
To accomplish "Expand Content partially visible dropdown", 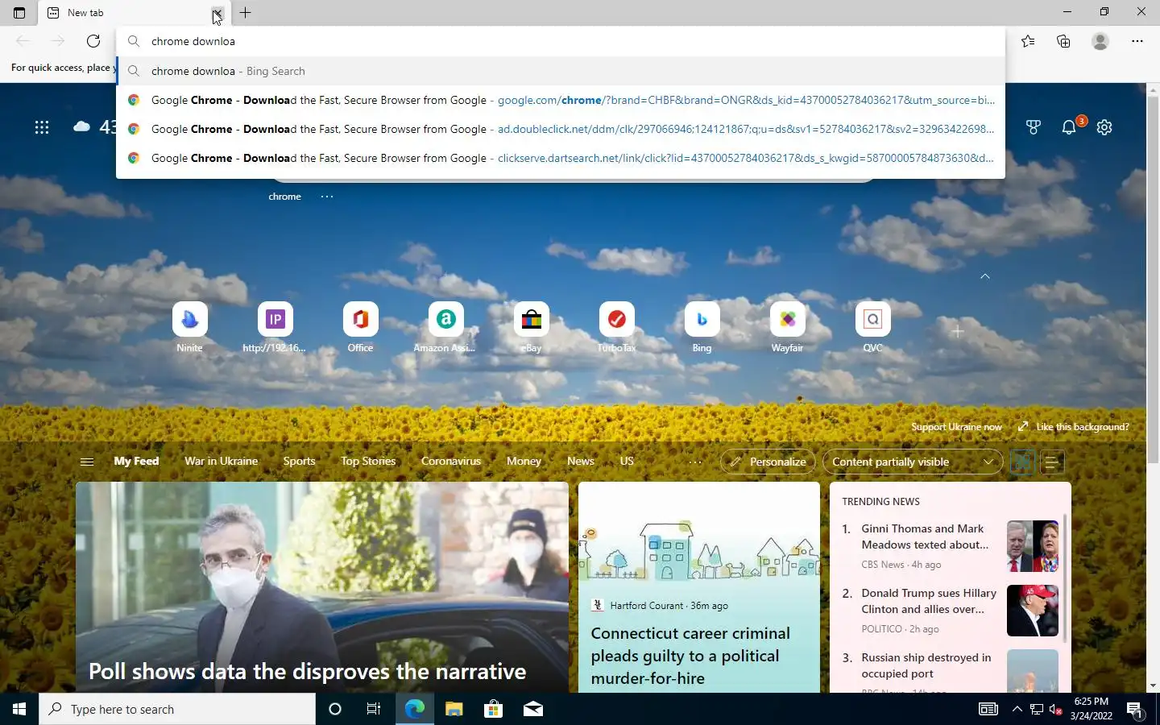I will 913,462.
